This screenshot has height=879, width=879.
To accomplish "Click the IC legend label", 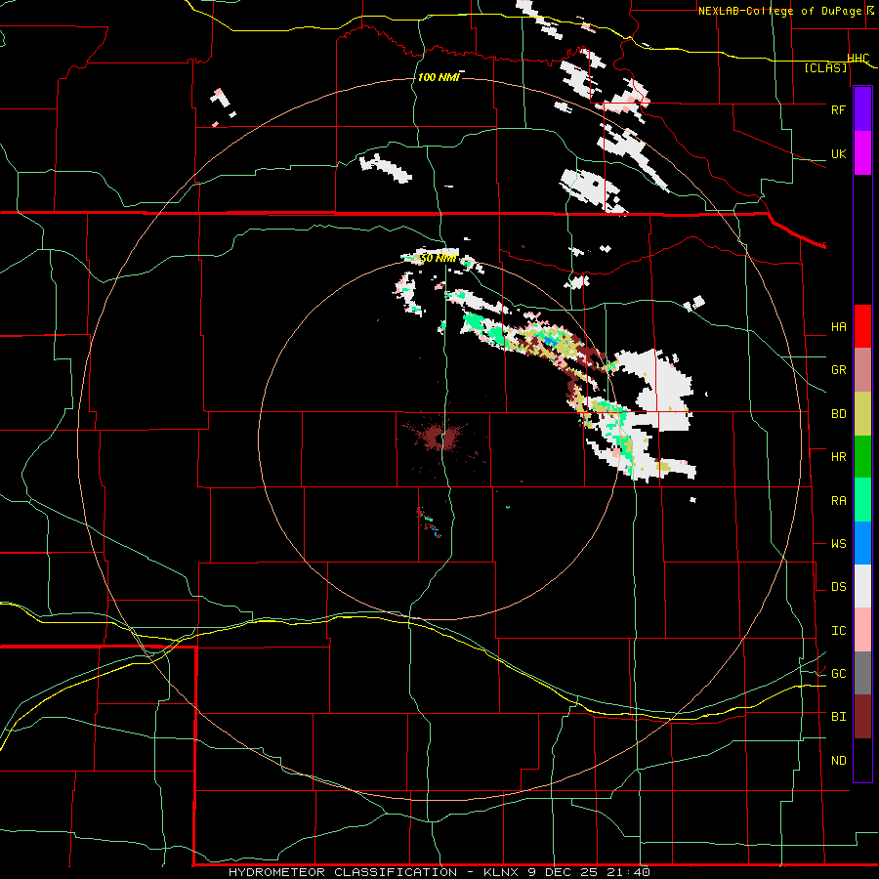I will [838, 631].
